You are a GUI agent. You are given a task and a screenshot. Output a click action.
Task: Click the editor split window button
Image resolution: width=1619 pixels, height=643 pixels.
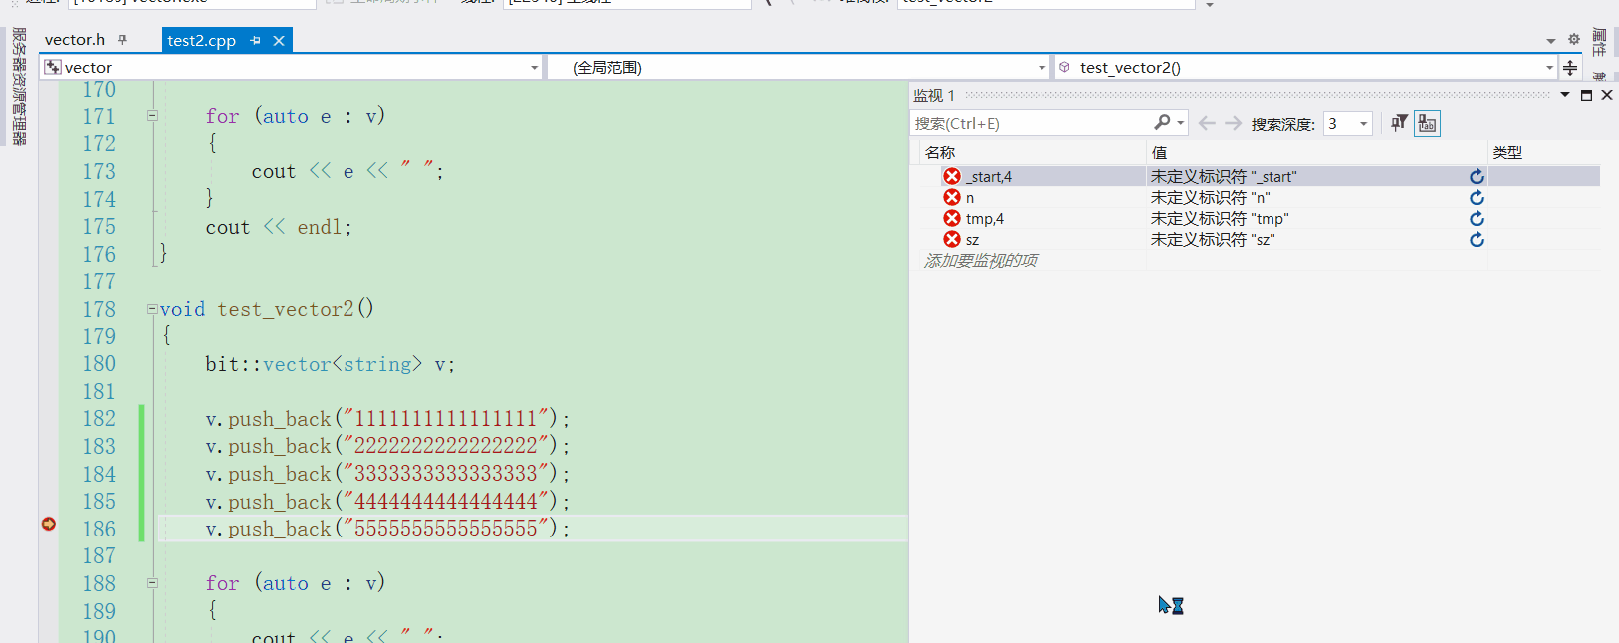click(1570, 67)
